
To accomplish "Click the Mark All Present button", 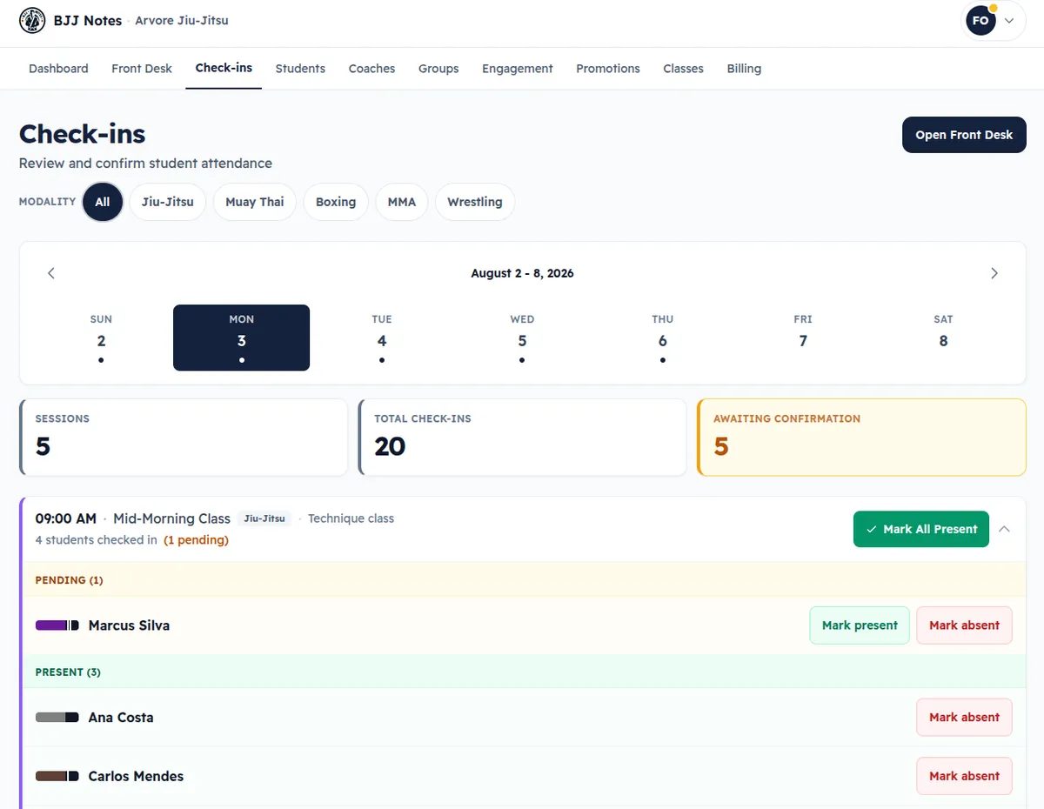I will coord(921,529).
